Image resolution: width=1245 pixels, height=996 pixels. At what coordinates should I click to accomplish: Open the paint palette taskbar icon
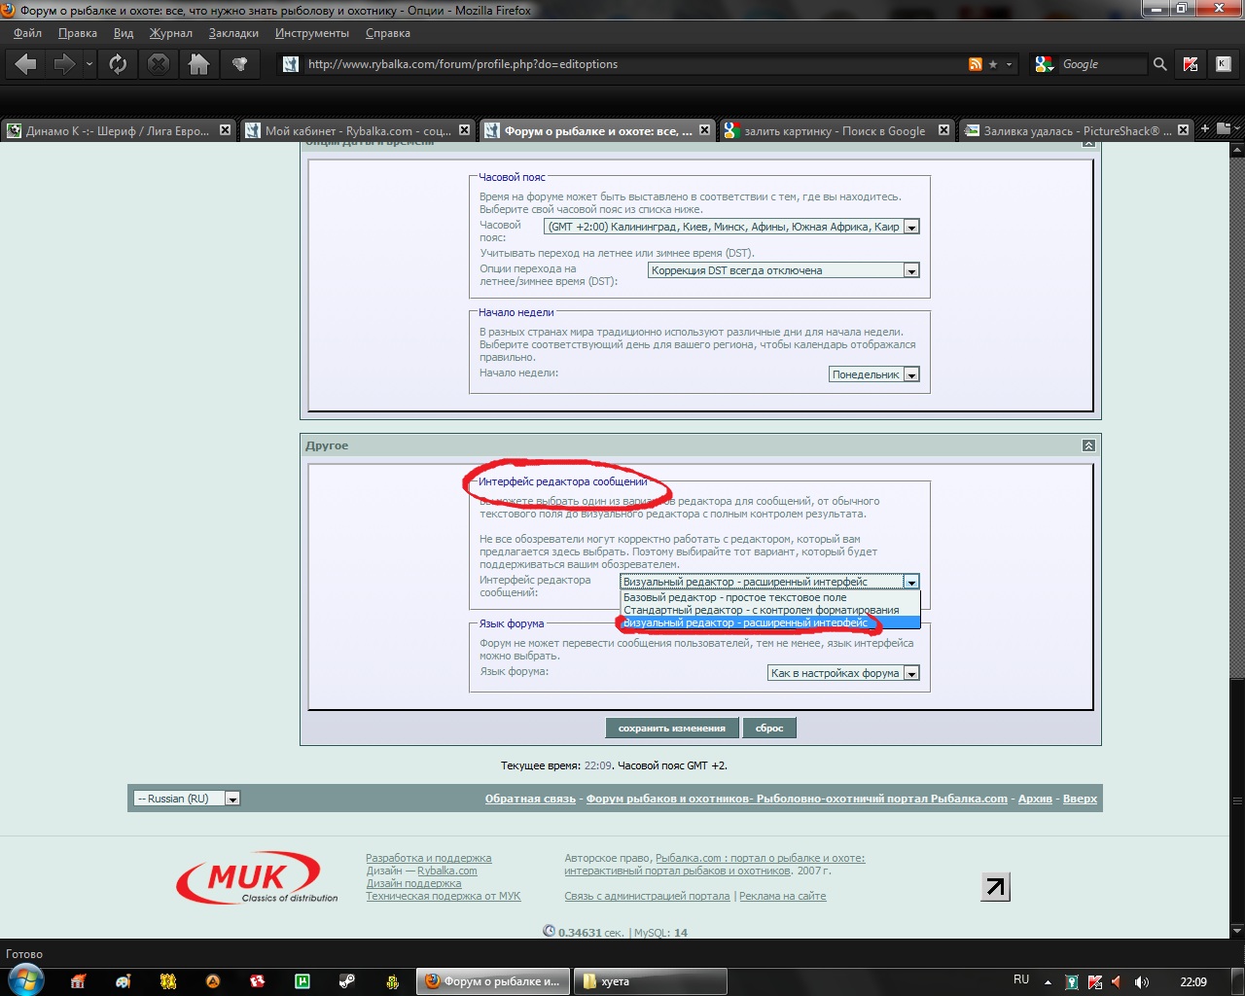point(123,981)
